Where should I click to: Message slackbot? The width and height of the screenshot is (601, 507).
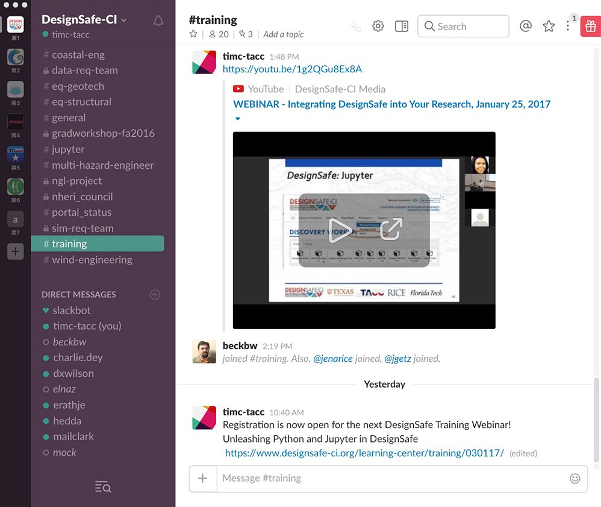[x=72, y=310]
